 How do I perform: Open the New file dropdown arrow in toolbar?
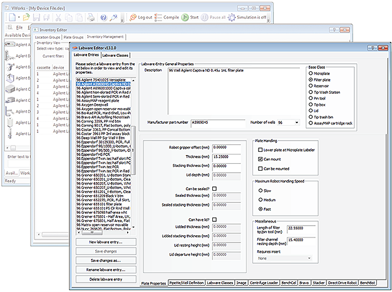pyautogui.click(x=19, y=18)
